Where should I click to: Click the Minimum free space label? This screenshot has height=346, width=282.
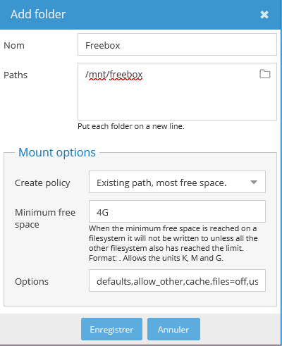[45, 218]
